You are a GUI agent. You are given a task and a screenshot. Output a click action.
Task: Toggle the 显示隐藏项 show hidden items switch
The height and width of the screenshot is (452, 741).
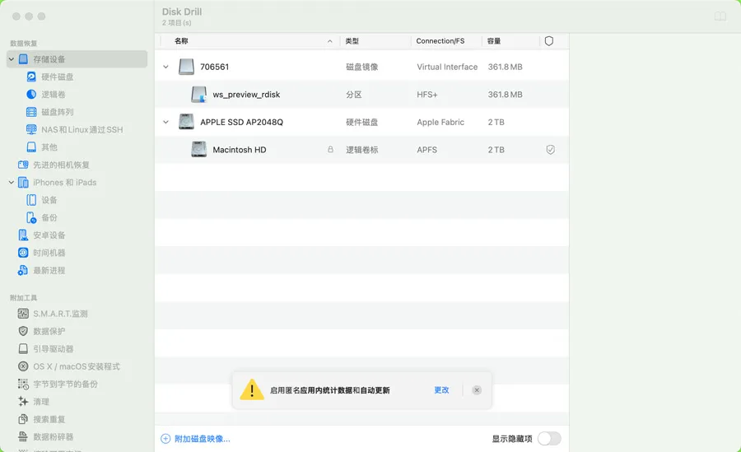point(548,439)
